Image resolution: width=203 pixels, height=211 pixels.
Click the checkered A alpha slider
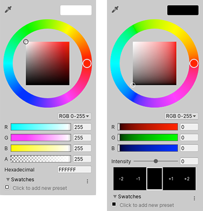(x=41, y=159)
